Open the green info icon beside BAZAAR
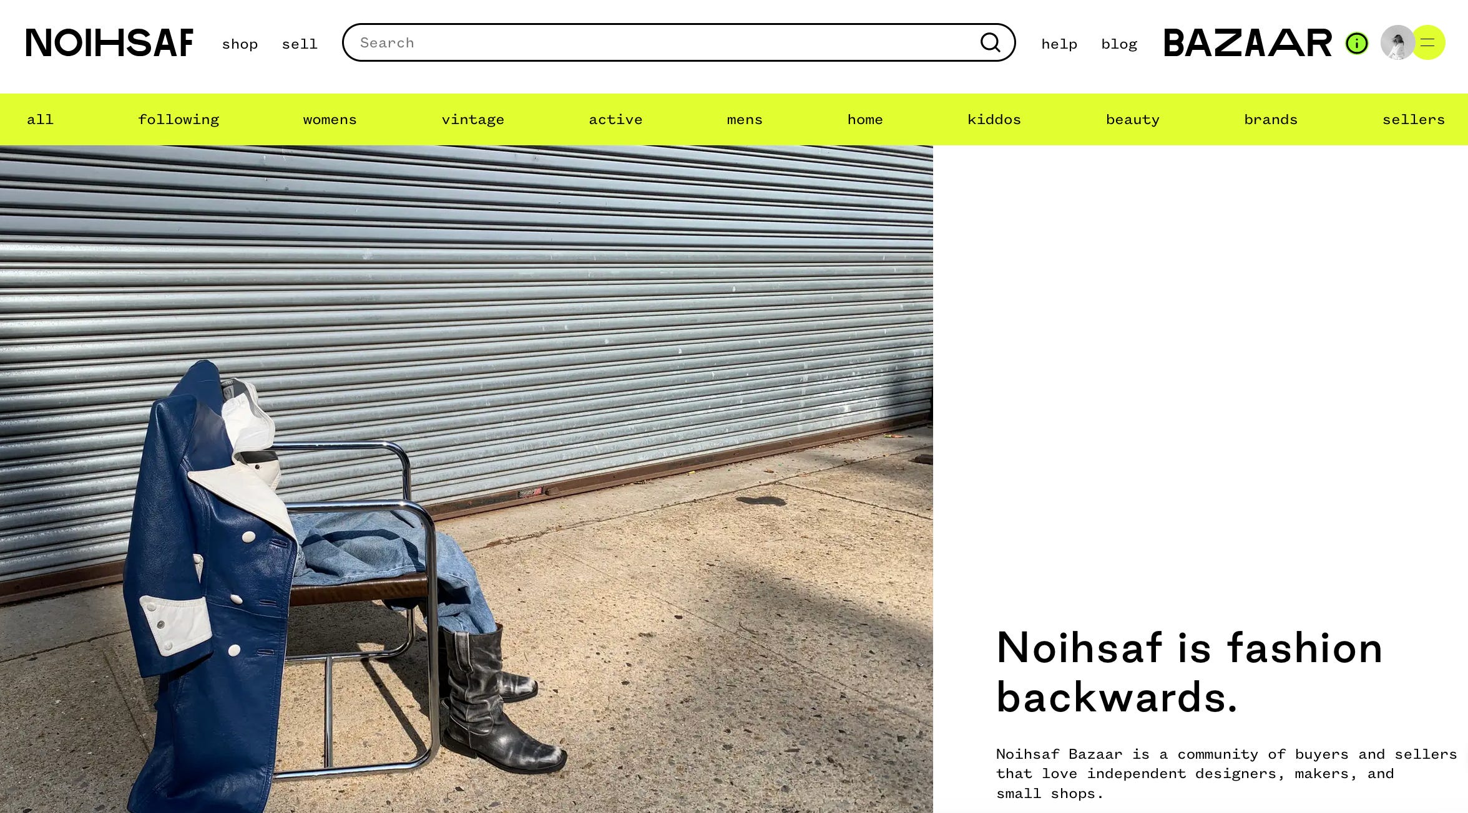1468x813 pixels. click(x=1356, y=43)
